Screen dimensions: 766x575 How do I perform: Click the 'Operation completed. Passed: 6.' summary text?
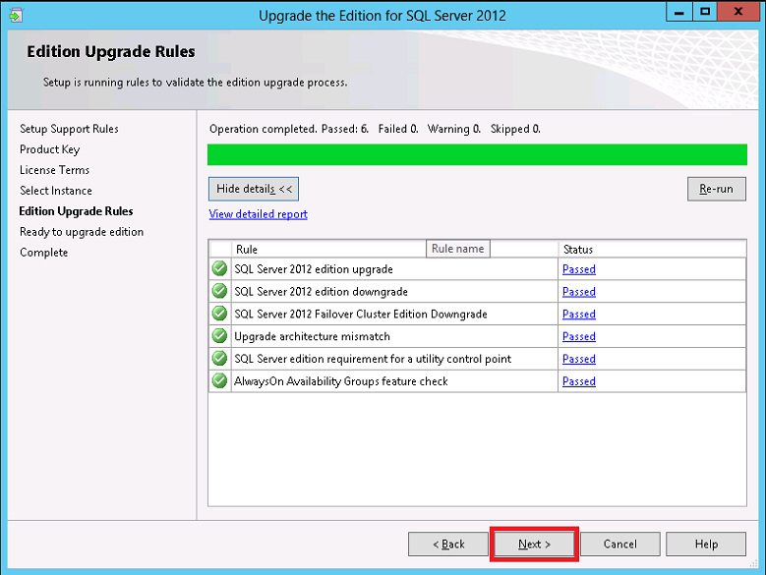(x=289, y=129)
